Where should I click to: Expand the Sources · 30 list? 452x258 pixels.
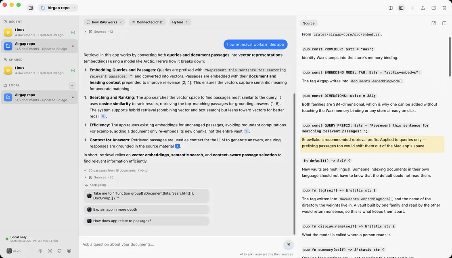click(x=99, y=178)
